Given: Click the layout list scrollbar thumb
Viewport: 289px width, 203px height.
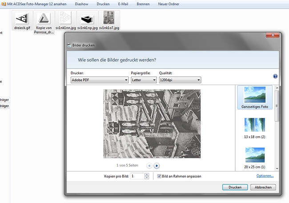Looking at the screenshot, I should [x=277, y=106].
